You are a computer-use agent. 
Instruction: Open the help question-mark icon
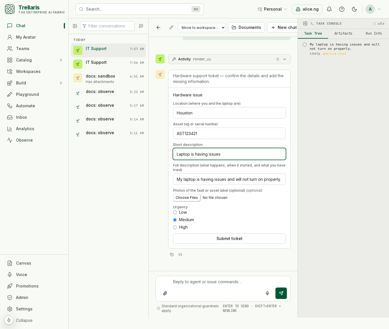coord(342,9)
